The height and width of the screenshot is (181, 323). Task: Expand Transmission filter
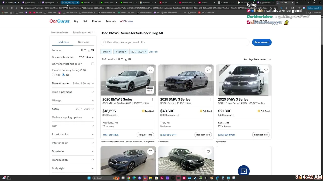point(73,160)
